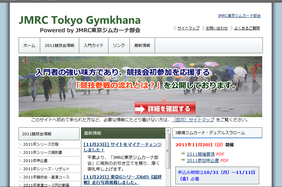Open 2011年申込書 in sidebar
This screenshot has width=282, height=187.
click(35, 161)
